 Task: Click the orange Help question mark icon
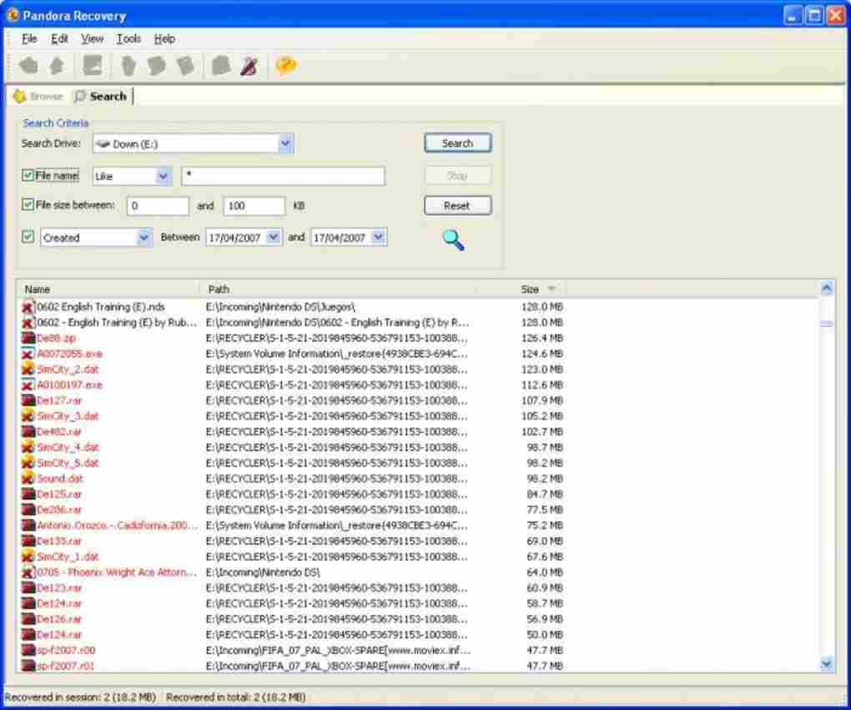point(286,66)
